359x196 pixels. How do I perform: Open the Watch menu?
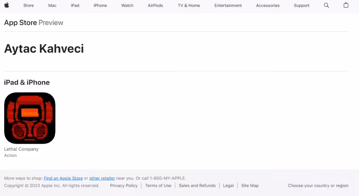pyautogui.click(x=127, y=5)
